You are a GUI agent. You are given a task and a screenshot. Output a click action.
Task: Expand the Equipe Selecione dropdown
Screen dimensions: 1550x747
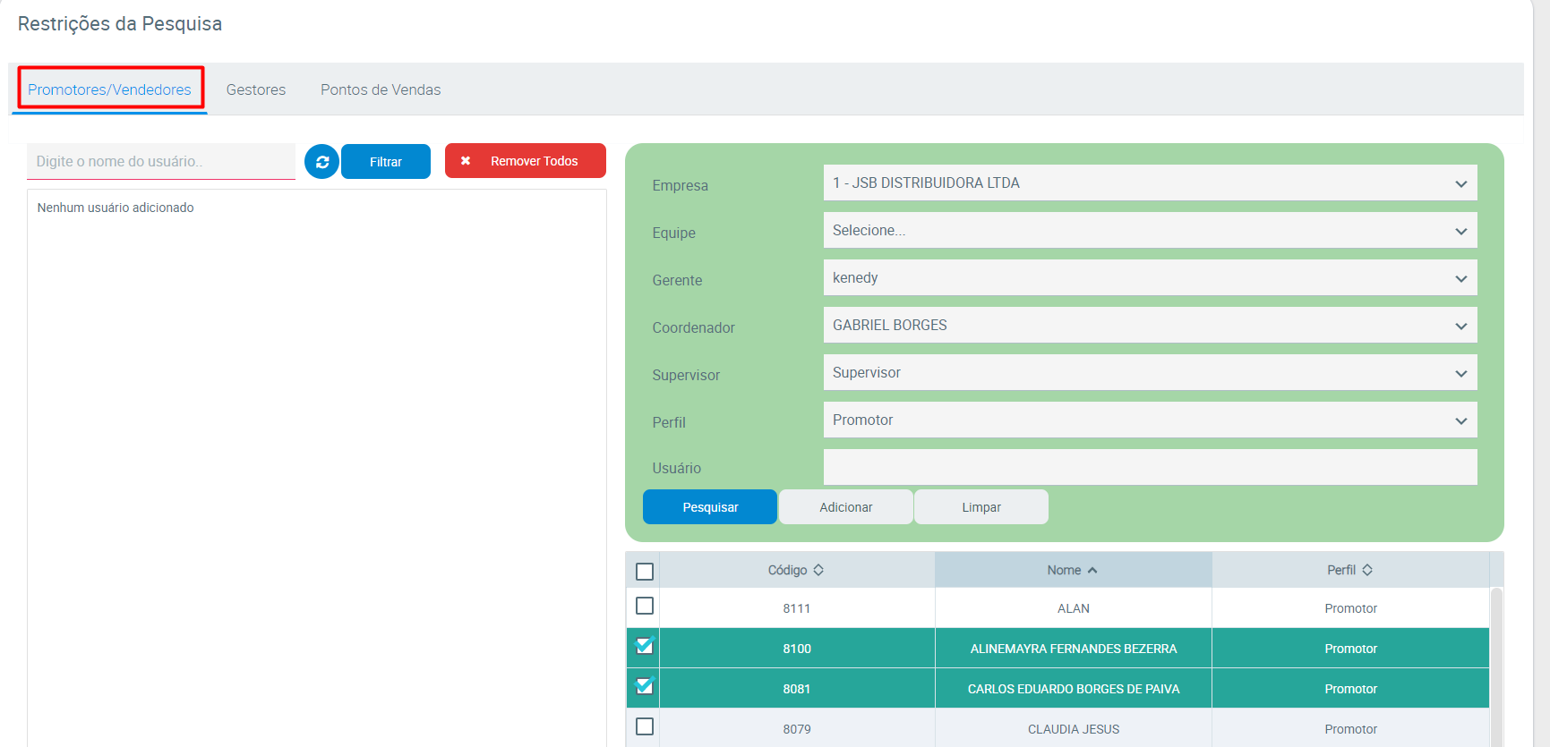tap(1149, 231)
